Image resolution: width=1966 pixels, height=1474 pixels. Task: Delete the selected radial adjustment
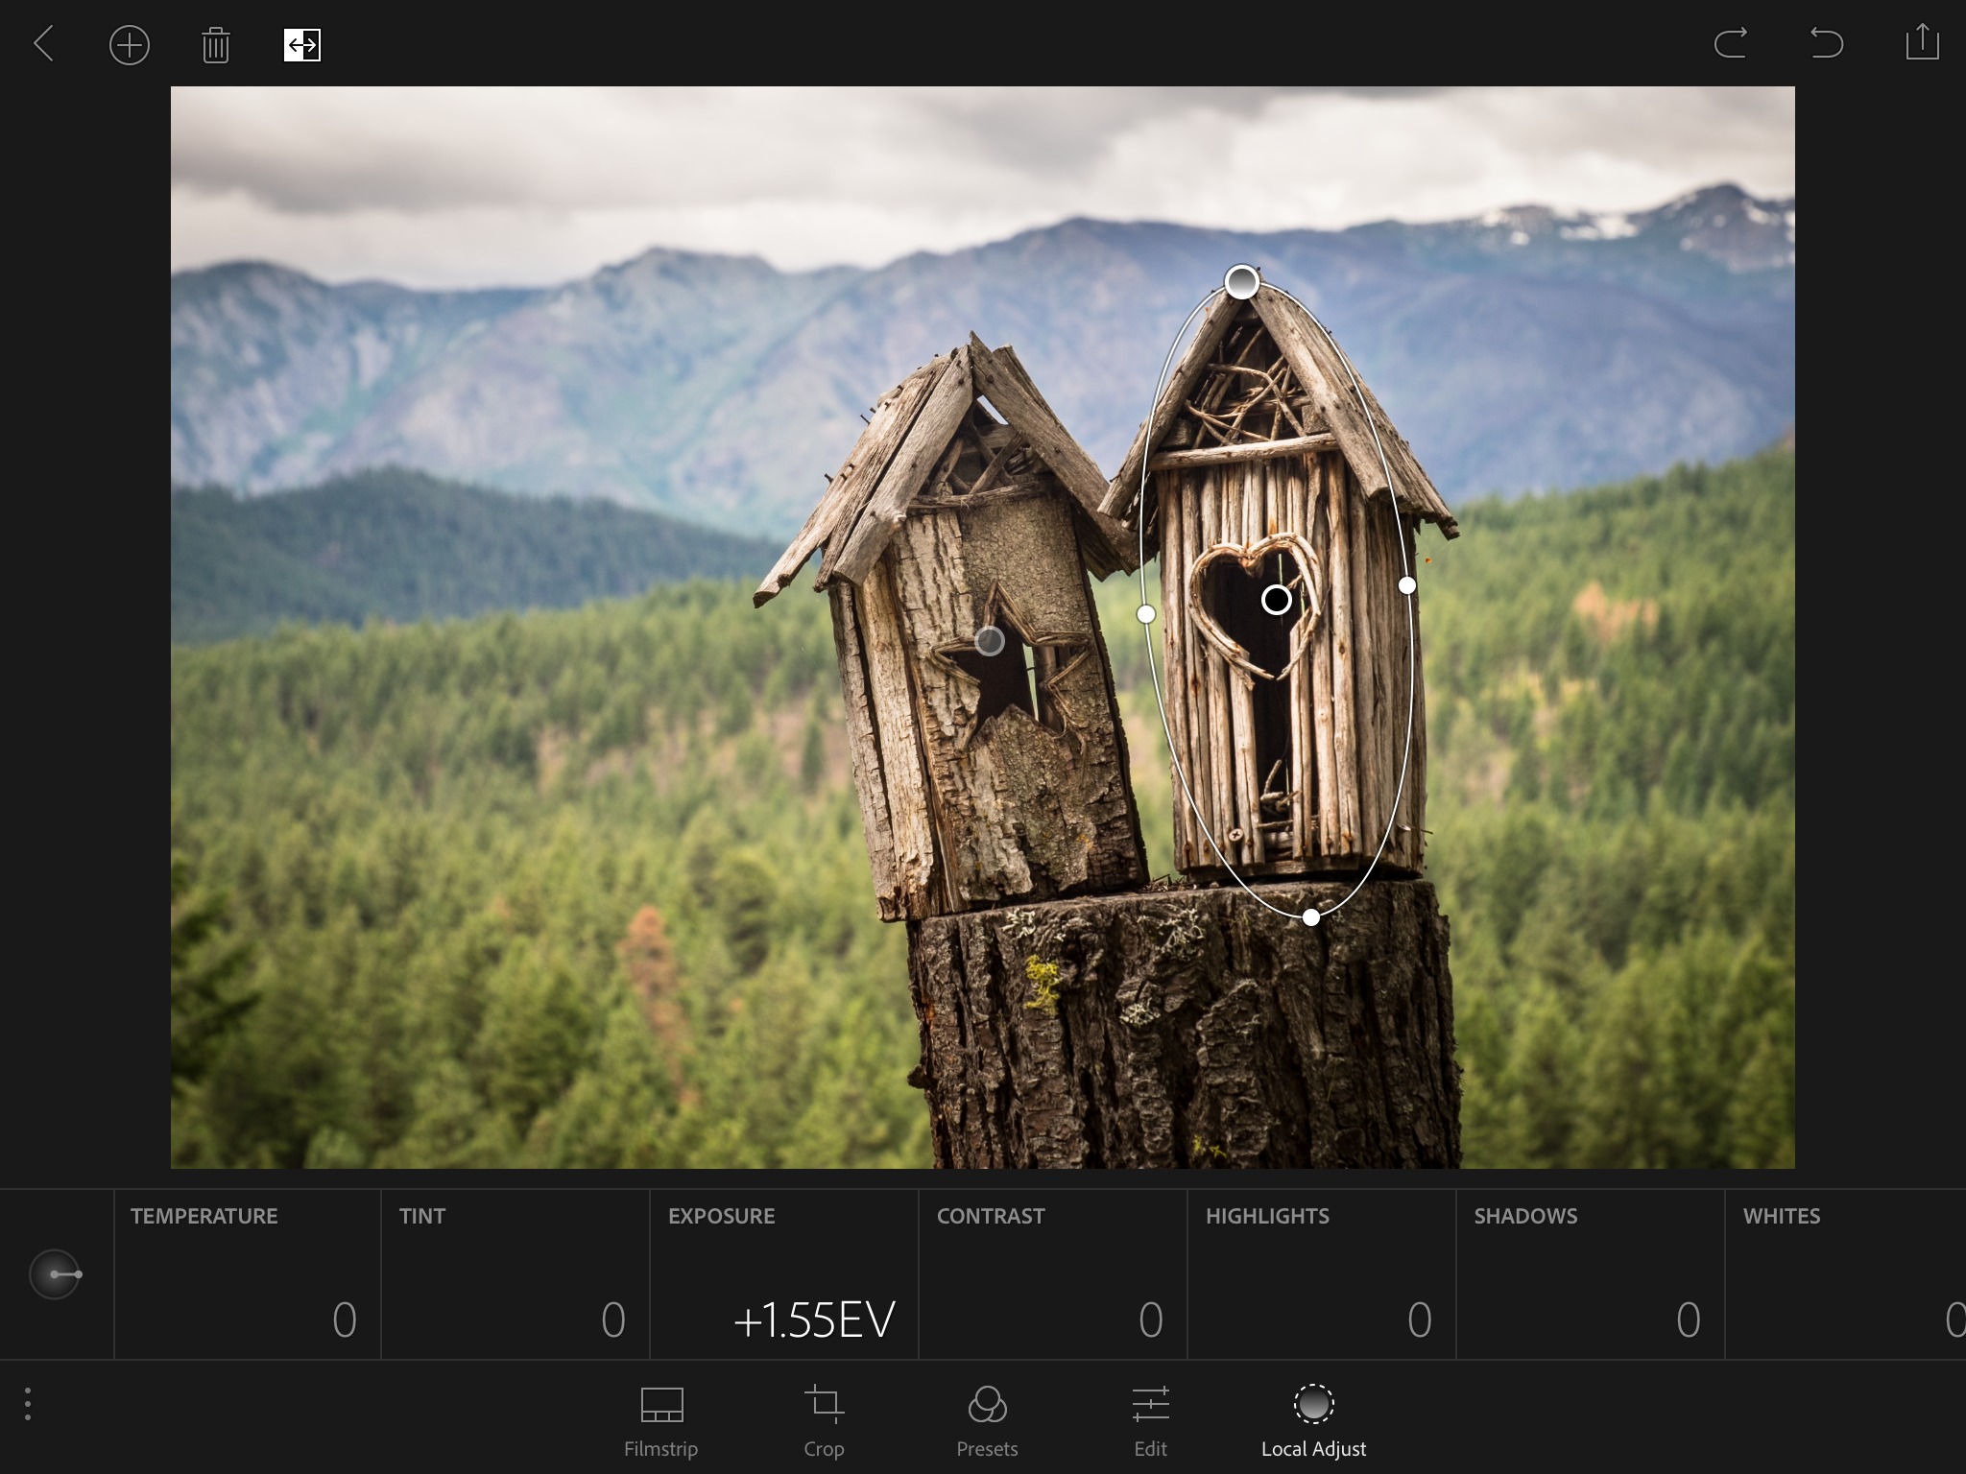(216, 45)
